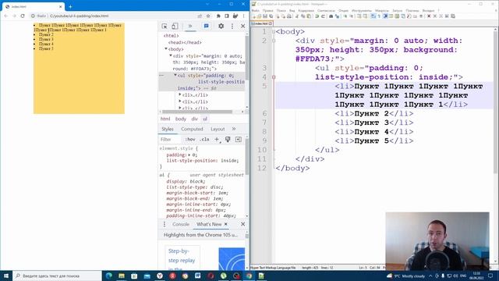Add a new style rule with plus icon
Image resolution: width=499 pixels, height=281 pixels.
click(x=217, y=140)
